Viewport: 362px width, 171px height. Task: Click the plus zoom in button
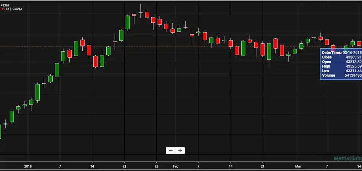(x=180, y=150)
